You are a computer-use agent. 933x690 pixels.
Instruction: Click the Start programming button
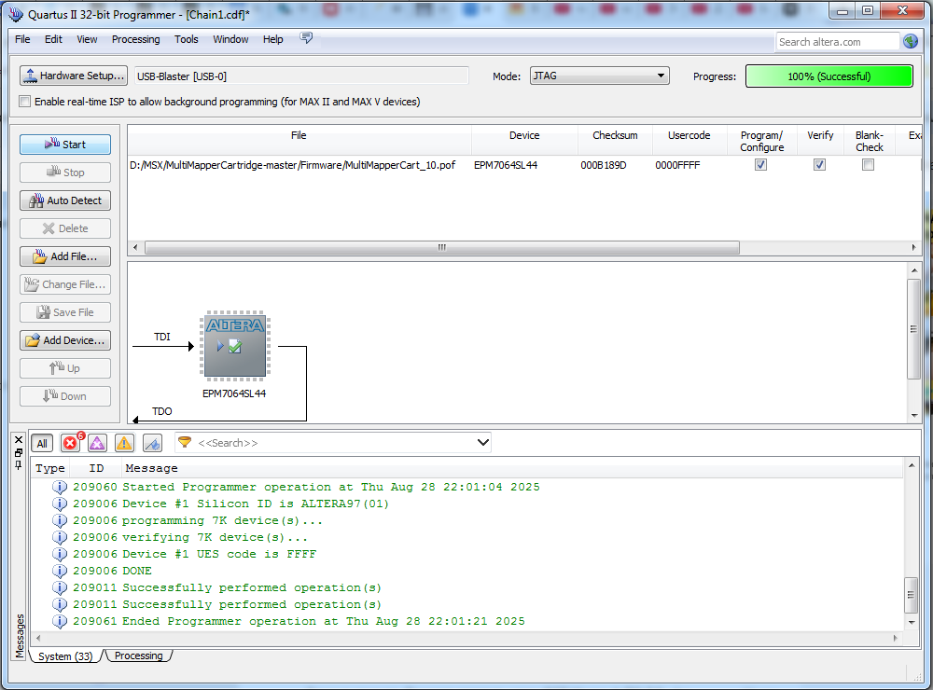coord(65,145)
